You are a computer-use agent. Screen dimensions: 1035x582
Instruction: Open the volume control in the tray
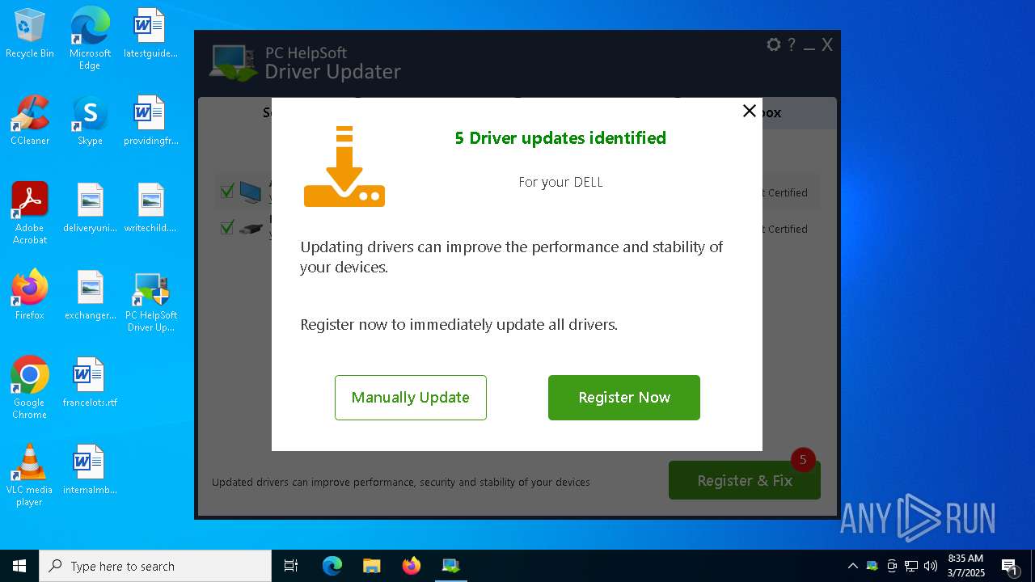pos(931,566)
